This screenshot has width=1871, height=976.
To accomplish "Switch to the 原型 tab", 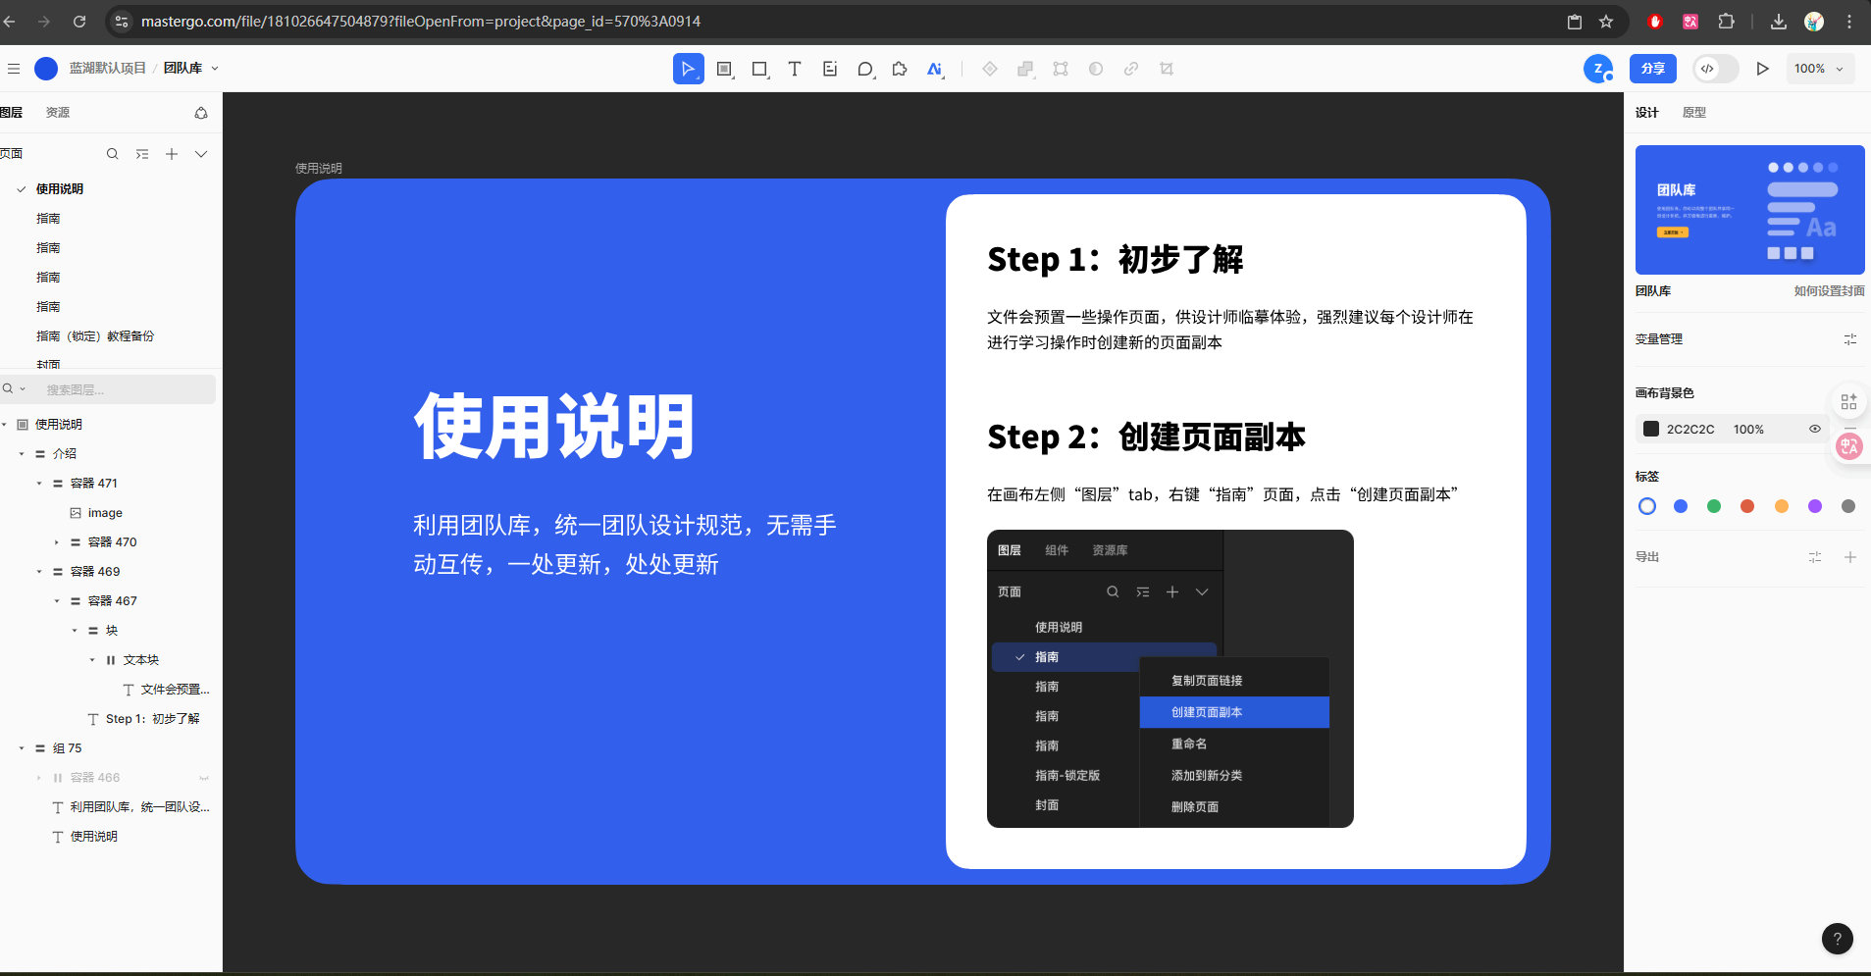I will (x=1693, y=112).
